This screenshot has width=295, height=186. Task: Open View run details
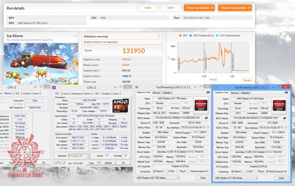[199, 8]
